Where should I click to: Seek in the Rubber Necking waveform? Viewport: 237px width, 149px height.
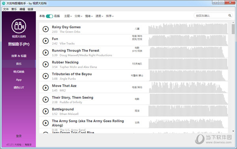click(x=188, y=64)
